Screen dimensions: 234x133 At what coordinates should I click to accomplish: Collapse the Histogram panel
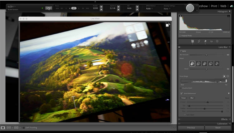click(230, 12)
